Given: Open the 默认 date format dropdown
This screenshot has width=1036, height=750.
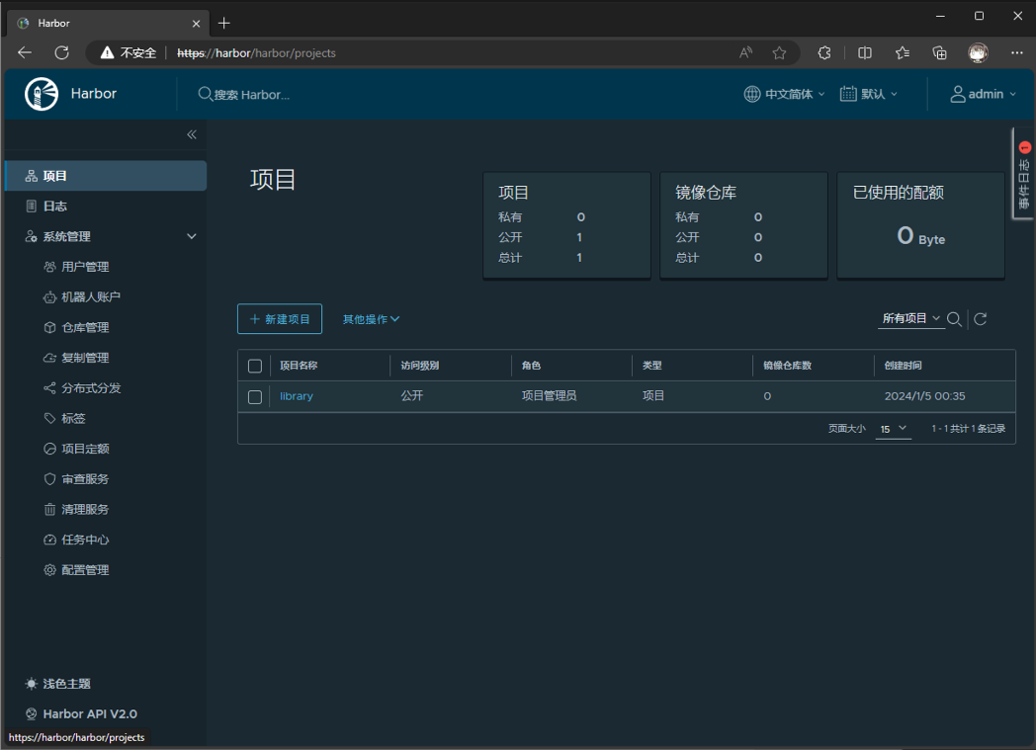Looking at the screenshot, I should [x=869, y=95].
